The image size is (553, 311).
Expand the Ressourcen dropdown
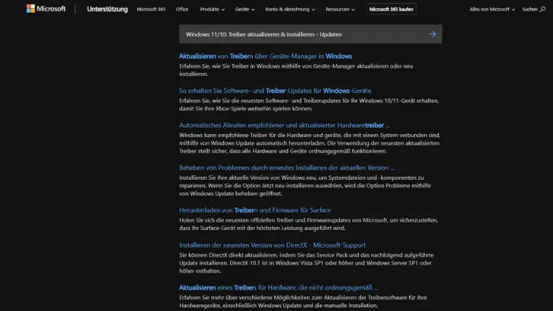click(x=340, y=9)
